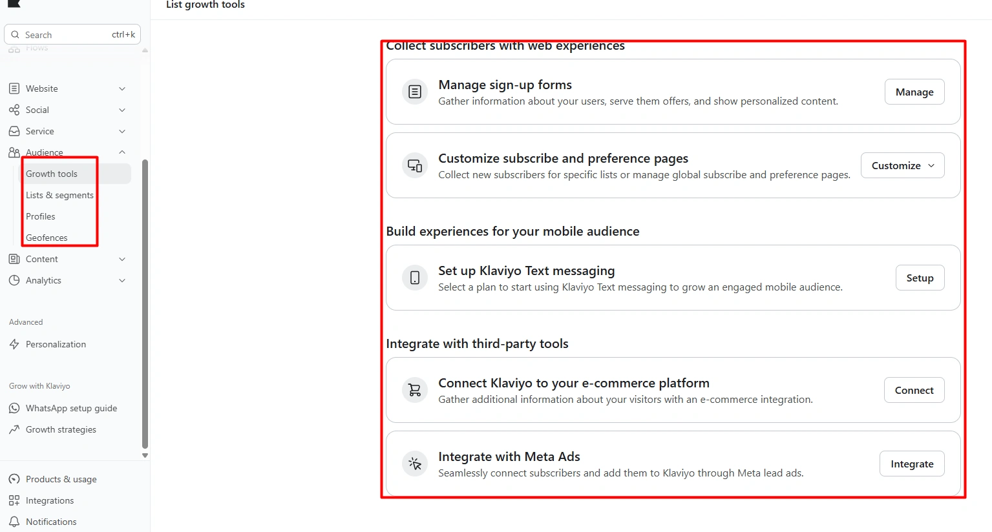Screen dimensions: 992x532
Task: Click the Website icon in sidebar
Action: pos(14,88)
